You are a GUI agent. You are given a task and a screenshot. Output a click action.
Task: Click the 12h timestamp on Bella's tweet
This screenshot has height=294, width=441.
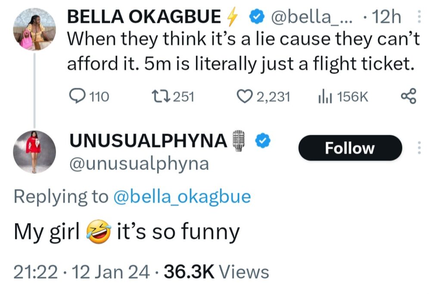point(385,18)
